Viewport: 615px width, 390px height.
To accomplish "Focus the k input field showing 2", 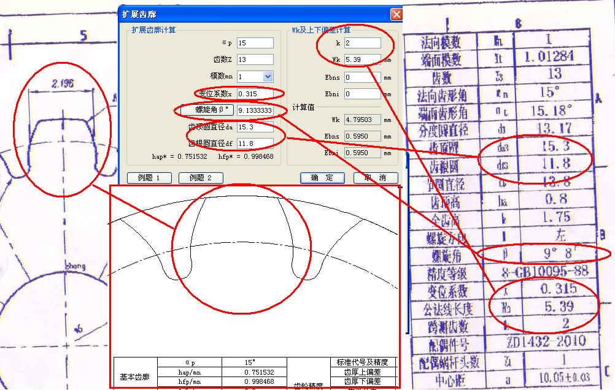I will (x=362, y=43).
